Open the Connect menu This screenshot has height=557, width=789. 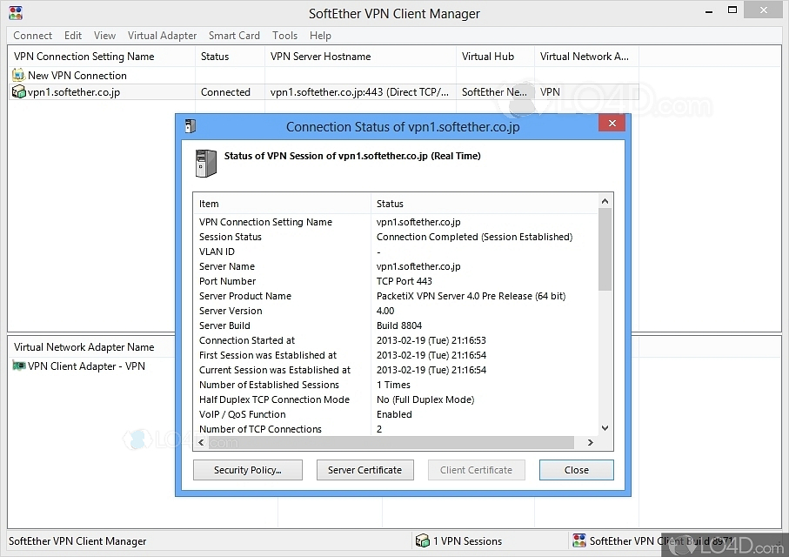(x=32, y=36)
